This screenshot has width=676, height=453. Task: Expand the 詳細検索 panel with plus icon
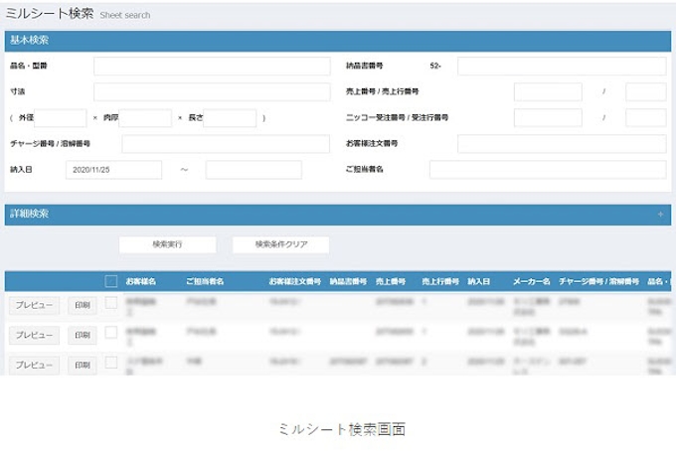660,214
